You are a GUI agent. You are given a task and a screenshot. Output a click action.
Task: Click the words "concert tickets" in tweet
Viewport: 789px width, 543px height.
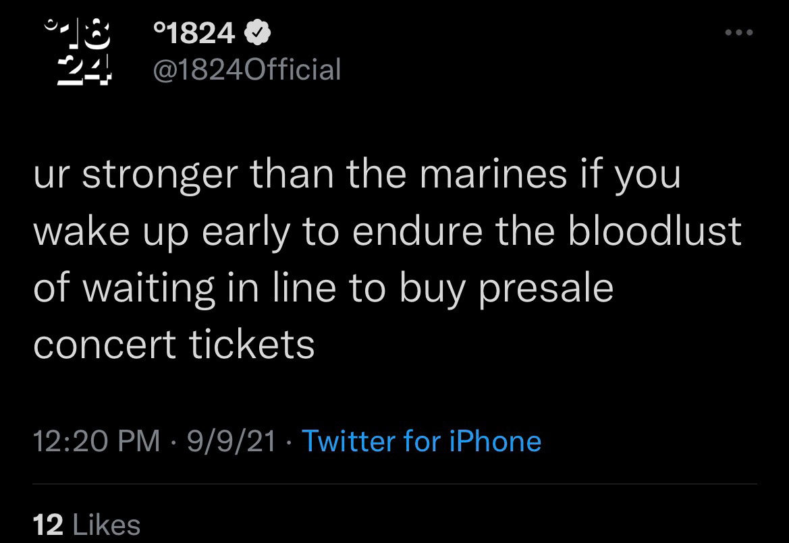pyautogui.click(x=173, y=345)
